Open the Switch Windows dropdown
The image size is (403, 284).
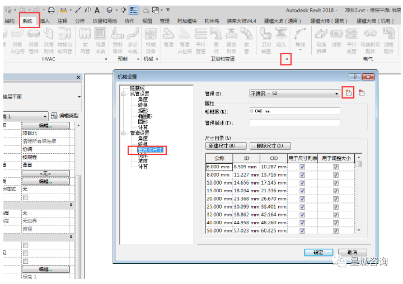(x=157, y=10)
